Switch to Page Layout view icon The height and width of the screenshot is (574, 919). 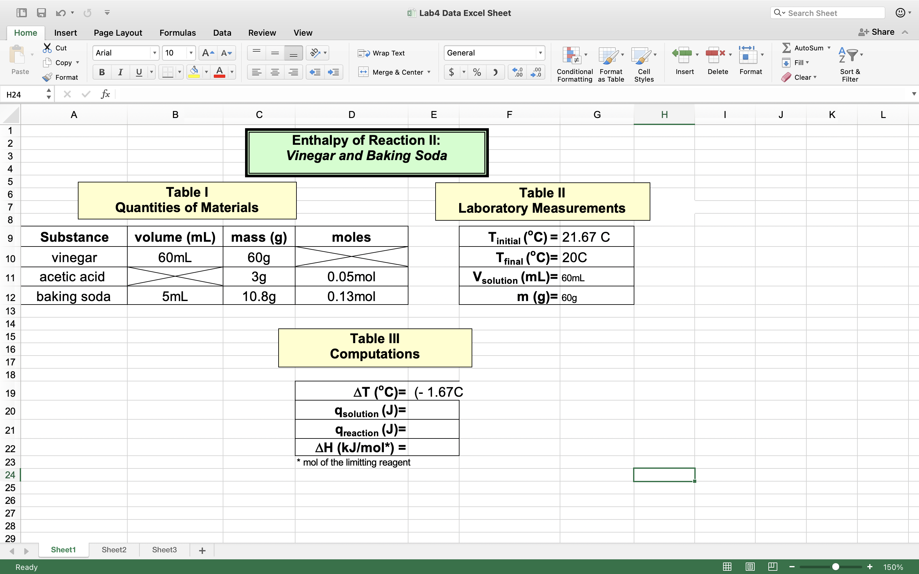[750, 567]
